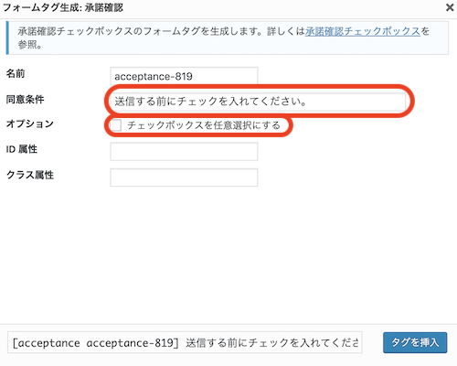
Task: Click the word 参照 in the notice box
Action: tap(27, 45)
